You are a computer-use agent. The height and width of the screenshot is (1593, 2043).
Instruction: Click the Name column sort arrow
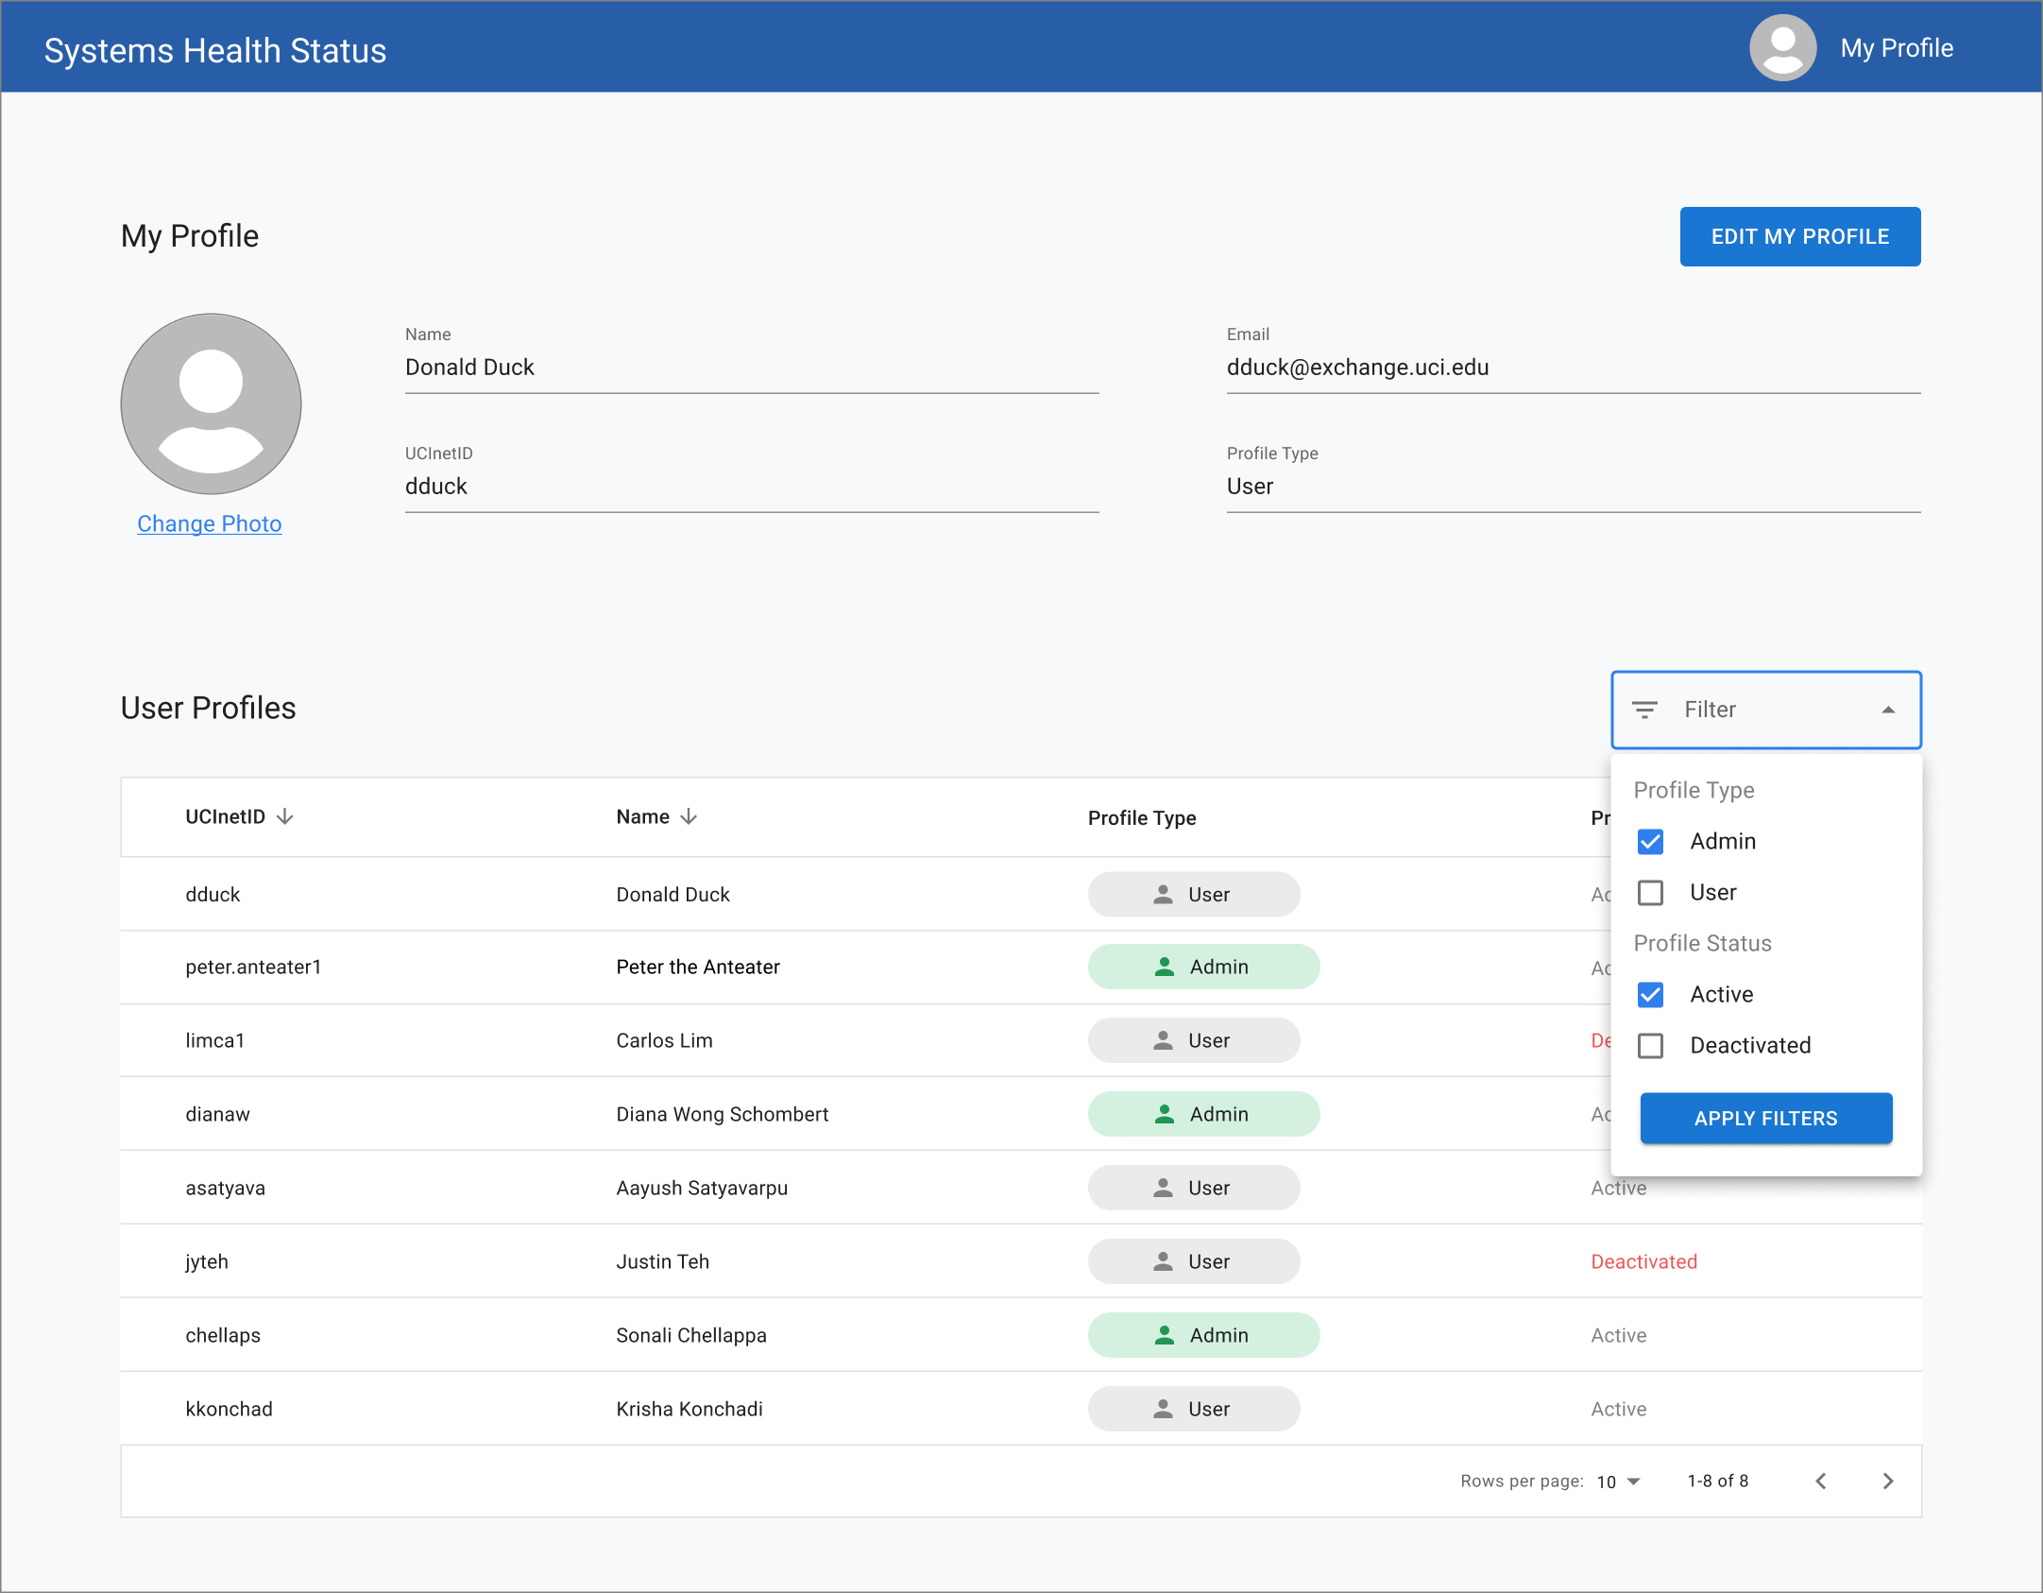(x=689, y=816)
